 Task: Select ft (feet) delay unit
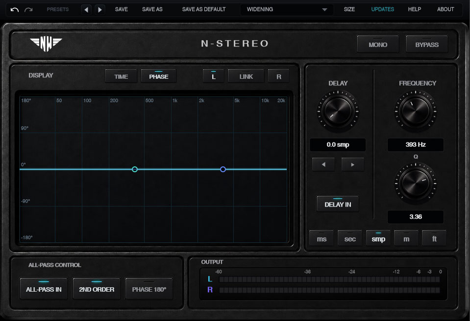tap(434, 238)
